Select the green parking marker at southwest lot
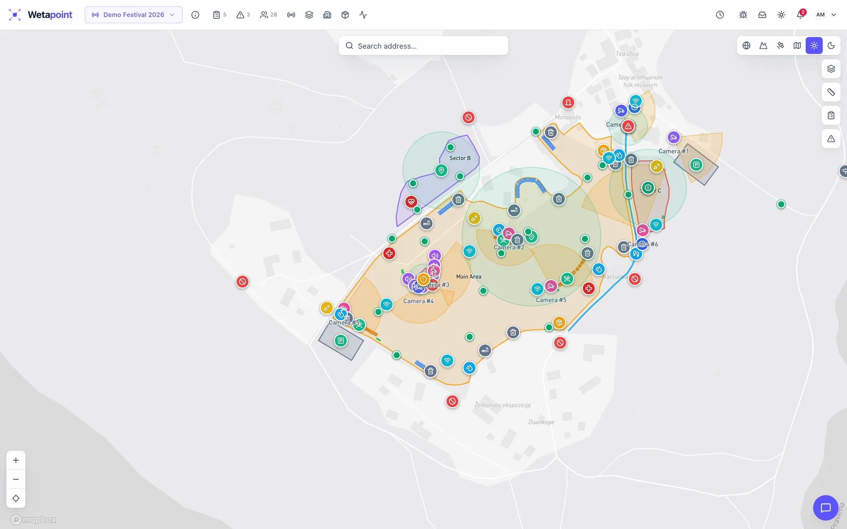Screen dimensions: 847x529 (x=341, y=341)
